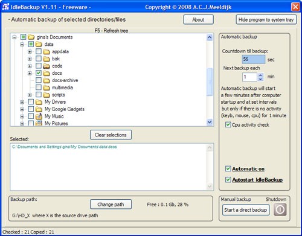302x236 pixels.
Task: Toggle the gina's Documents checkbox
Action: [x=24, y=37]
